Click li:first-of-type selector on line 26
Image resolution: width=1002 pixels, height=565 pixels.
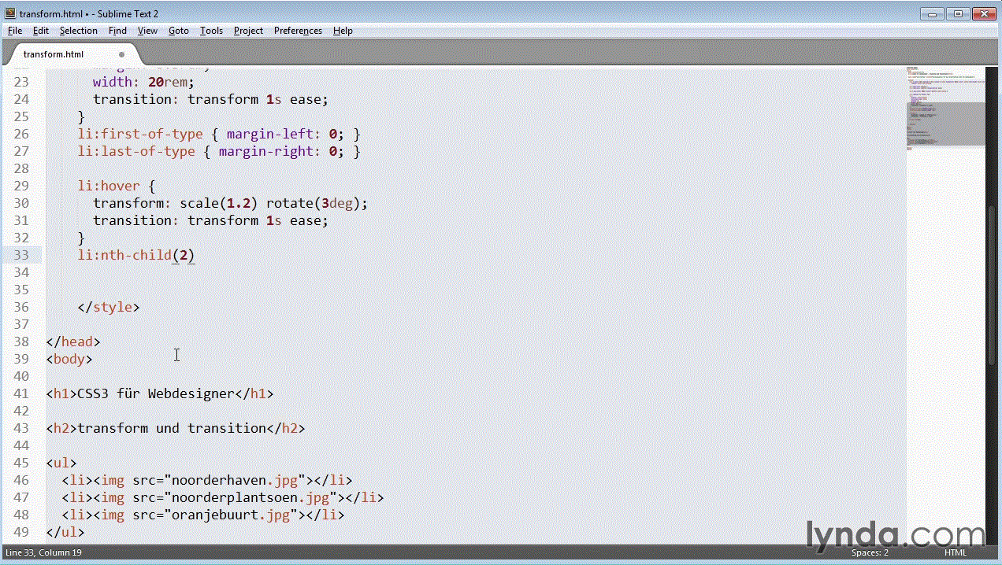[x=140, y=134]
